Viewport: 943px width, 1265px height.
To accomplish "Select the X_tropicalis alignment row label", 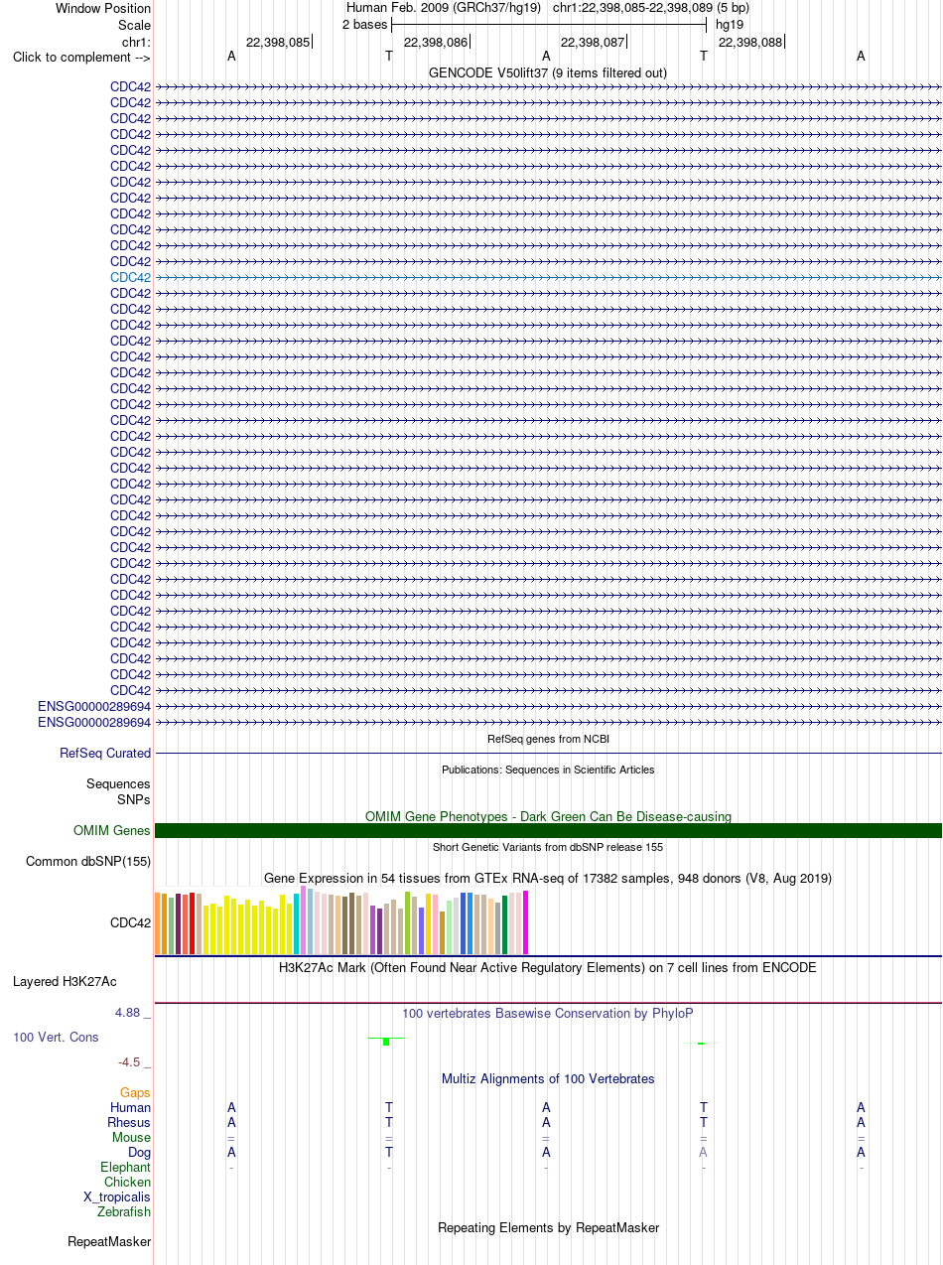I will click(117, 1196).
